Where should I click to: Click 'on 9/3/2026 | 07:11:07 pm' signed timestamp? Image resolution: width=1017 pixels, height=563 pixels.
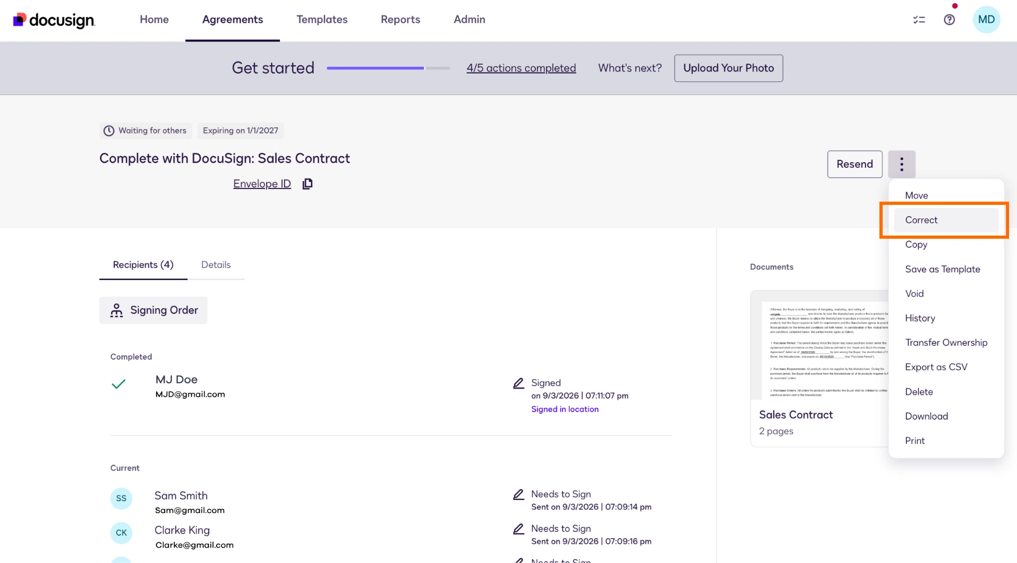pos(580,396)
